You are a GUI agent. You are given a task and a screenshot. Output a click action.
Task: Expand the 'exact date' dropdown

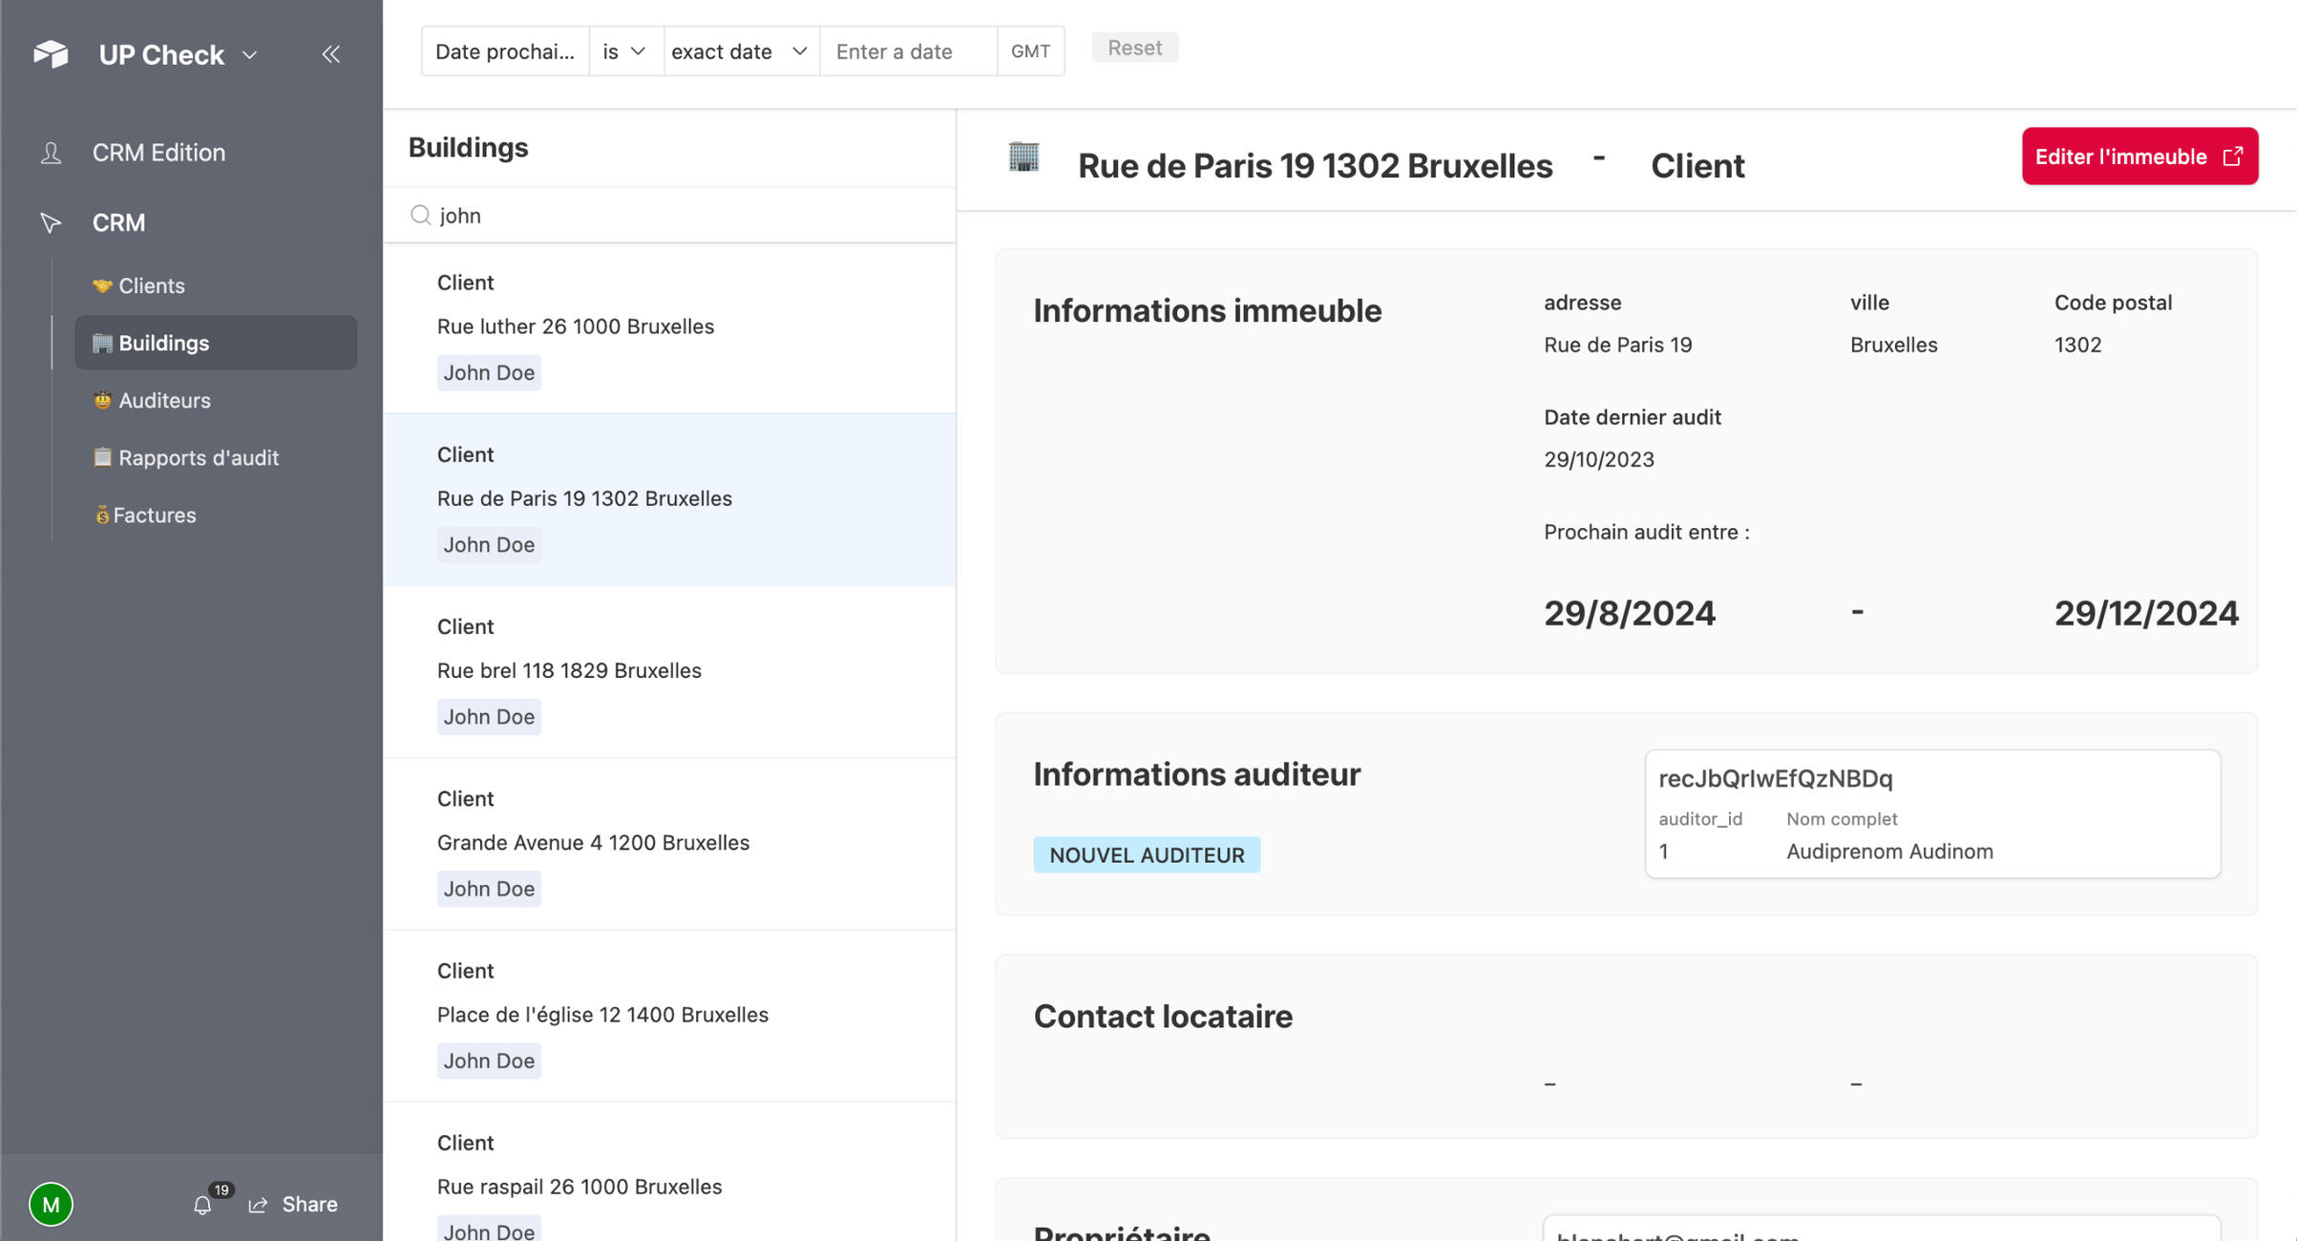(x=740, y=51)
